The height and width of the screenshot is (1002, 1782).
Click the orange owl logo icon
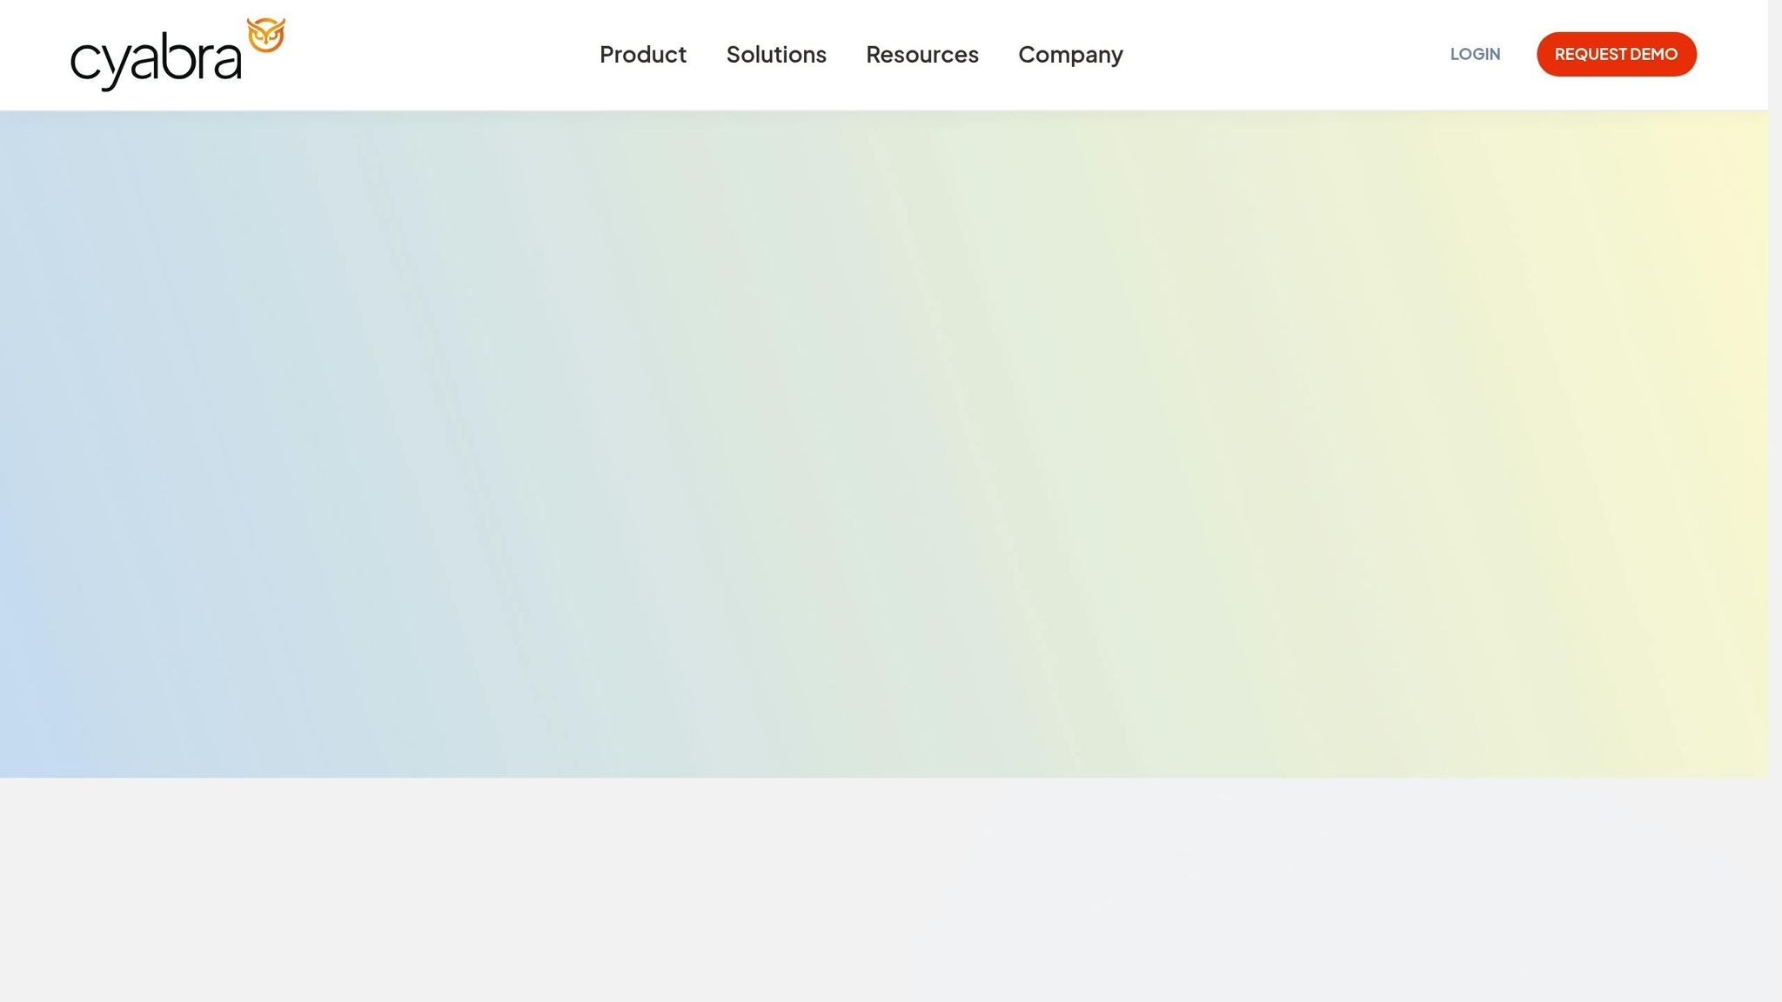coord(265,35)
